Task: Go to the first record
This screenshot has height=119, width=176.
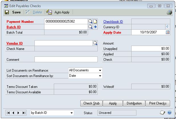Action: click(8, 113)
